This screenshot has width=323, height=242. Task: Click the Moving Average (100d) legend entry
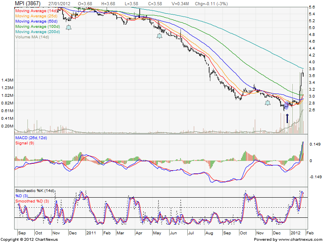click(38, 26)
